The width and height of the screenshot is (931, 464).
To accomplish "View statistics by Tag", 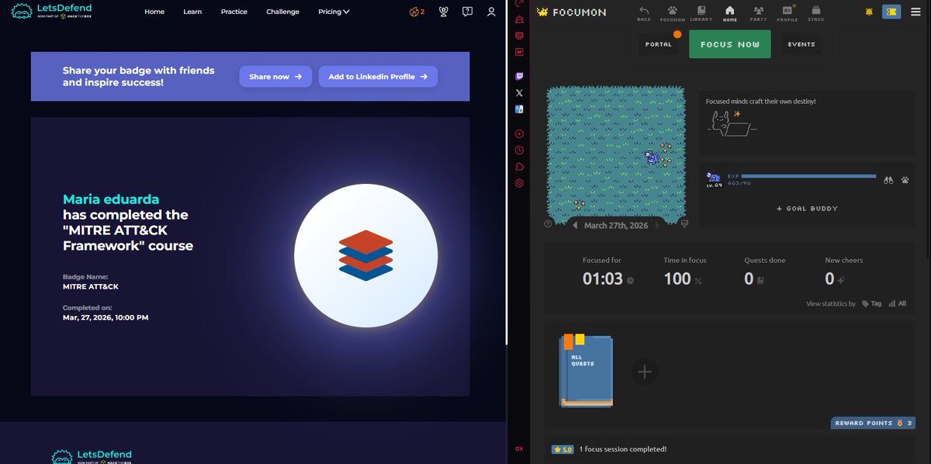I will 871,303.
